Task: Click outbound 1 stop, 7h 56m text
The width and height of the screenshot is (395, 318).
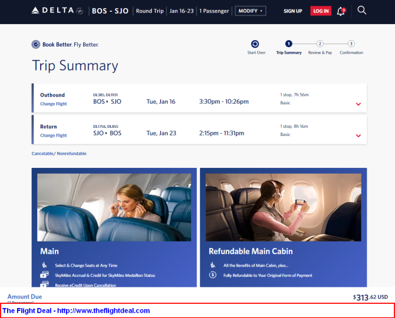Action: pyautogui.click(x=294, y=95)
